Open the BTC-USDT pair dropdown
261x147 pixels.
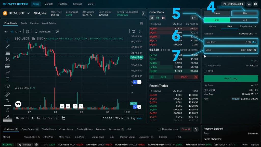pos(28,13)
